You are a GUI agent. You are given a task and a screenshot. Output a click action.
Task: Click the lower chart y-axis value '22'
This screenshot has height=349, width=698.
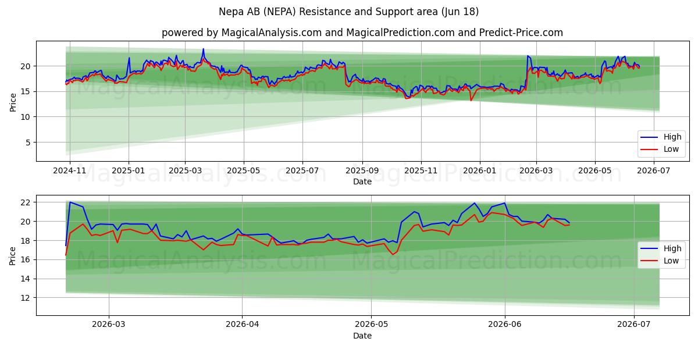pos(27,202)
